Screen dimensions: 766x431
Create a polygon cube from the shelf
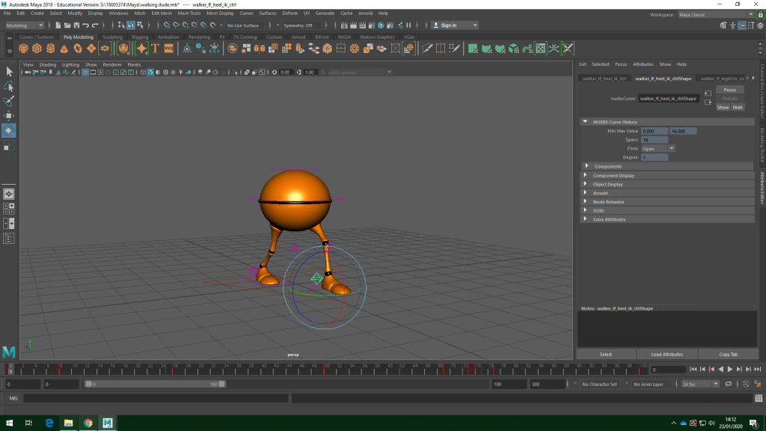[x=37, y=49]
